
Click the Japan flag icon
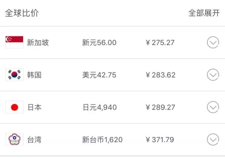click(14, 107)
